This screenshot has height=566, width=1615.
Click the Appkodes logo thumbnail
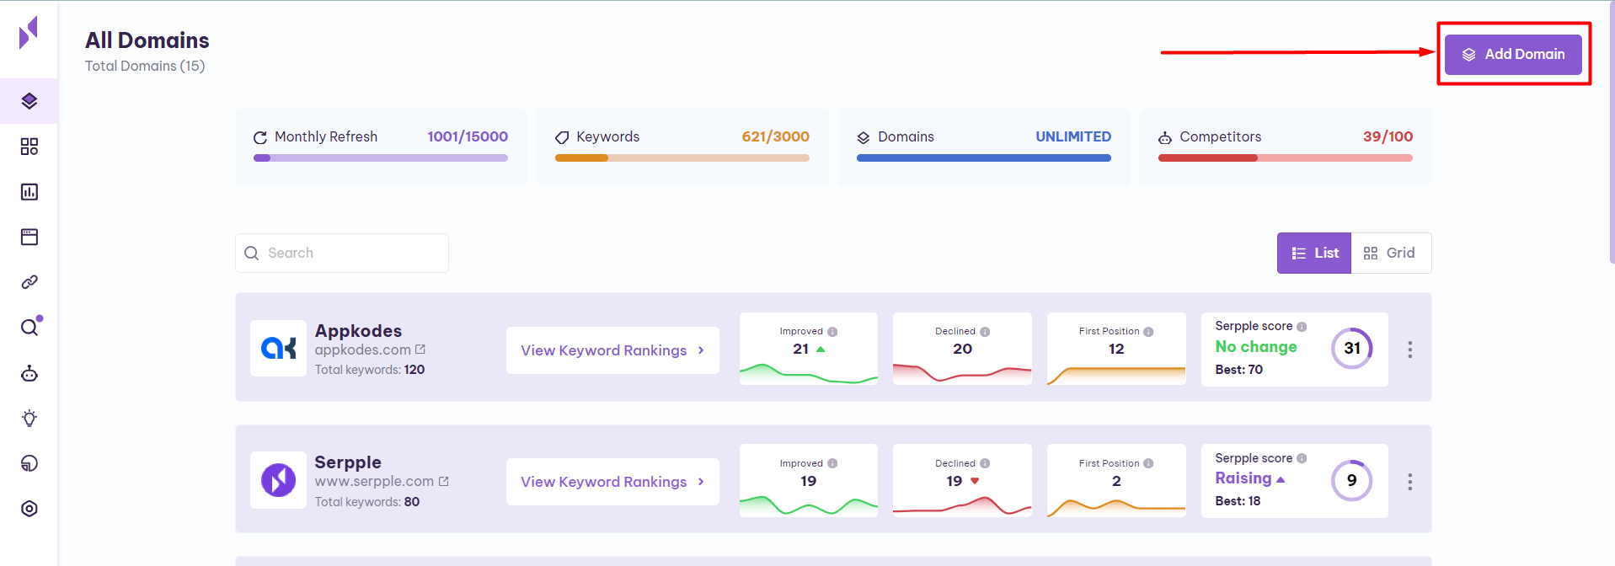pos(278,348)
